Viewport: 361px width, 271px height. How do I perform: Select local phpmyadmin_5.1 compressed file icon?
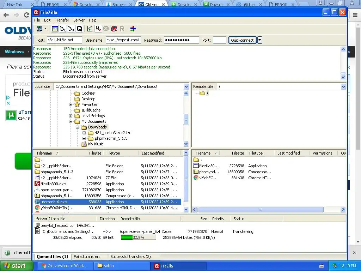tap(37, 195)
